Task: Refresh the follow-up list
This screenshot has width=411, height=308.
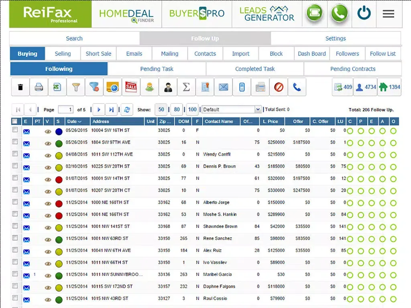Action: tap(127, 109)
